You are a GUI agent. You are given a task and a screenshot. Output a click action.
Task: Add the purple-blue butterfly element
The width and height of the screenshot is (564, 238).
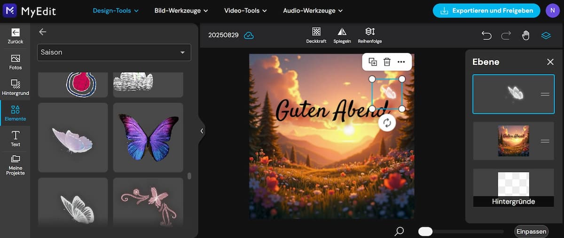tap(148, 138)
